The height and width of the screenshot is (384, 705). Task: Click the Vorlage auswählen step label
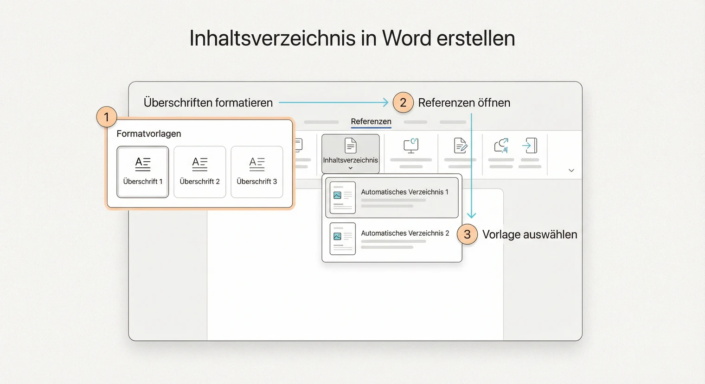(x=530, y=234)
